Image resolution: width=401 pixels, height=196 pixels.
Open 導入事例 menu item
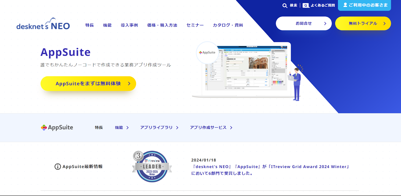(x=129, y=25)
